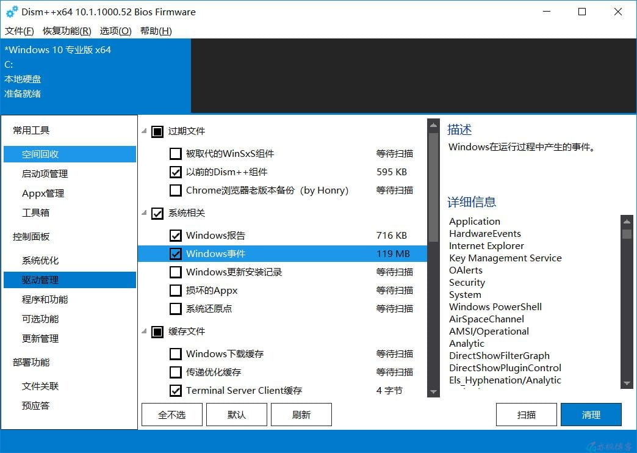Open the 选项(O) menu

(x=116, y=31)
